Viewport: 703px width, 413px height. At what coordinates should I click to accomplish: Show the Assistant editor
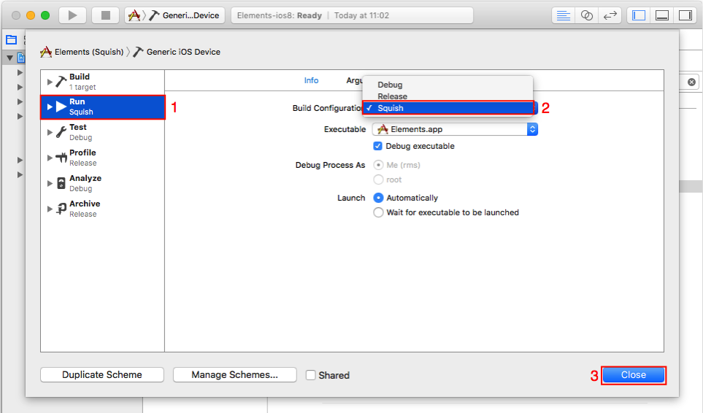[x=586, y=15]
